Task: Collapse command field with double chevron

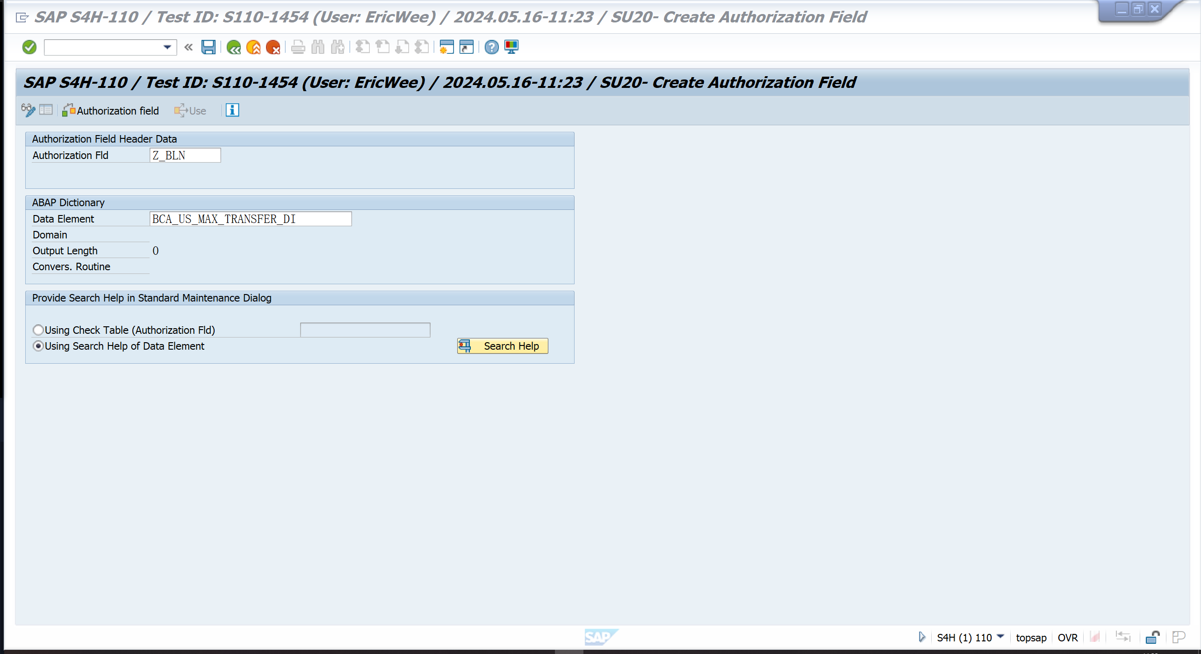Action: coord(188,47)
